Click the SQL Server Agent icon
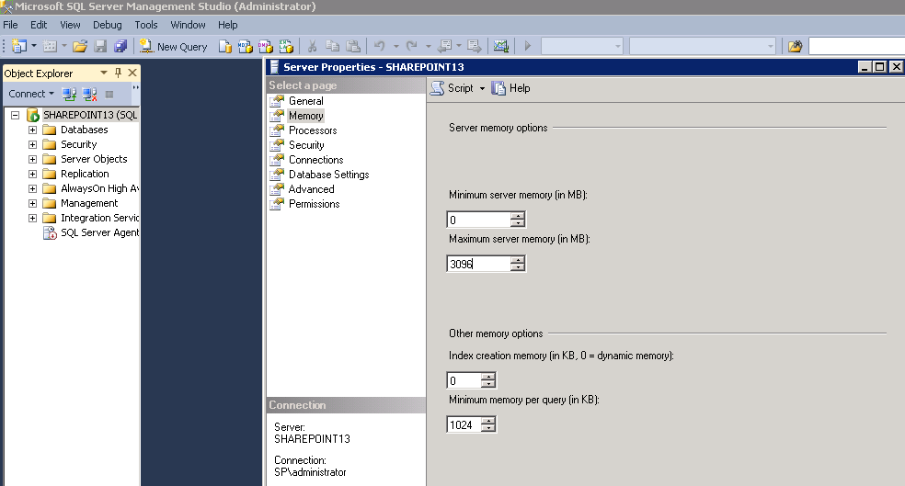 pos(50,232)
